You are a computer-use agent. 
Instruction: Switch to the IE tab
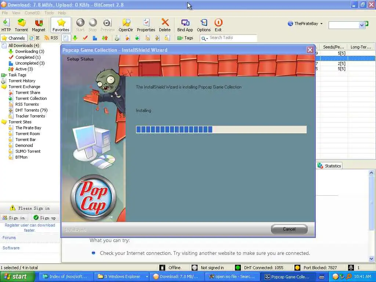(35, 38)
